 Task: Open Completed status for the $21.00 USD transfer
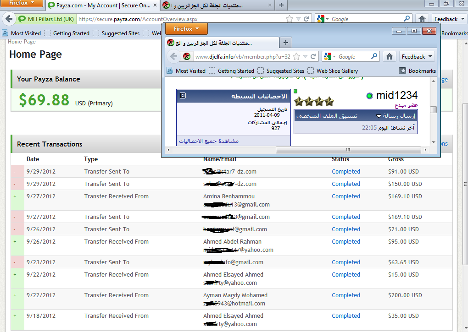tap(346, 229)
